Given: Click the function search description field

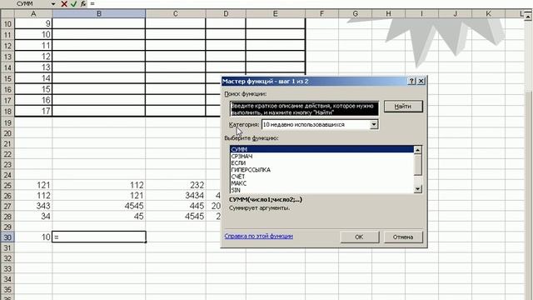Looking at the screenshot, I should [304, 109].
